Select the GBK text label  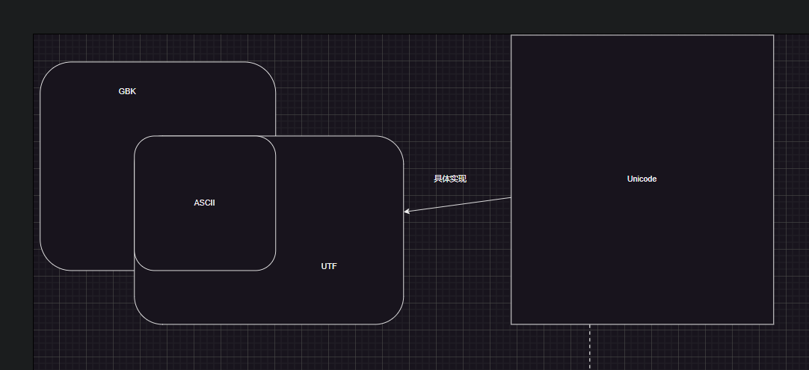(x=127, y=91)
